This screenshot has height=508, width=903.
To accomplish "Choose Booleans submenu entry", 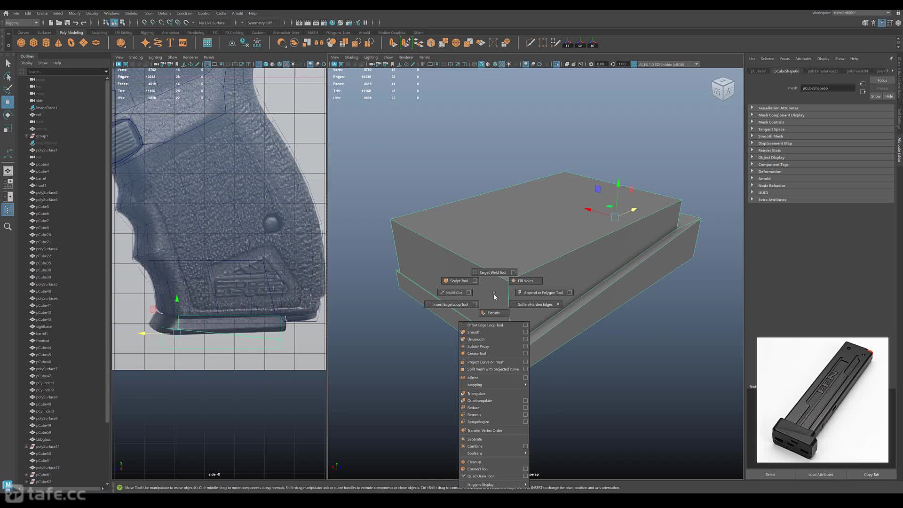I will pyautogui.click(x=493, y=453).
